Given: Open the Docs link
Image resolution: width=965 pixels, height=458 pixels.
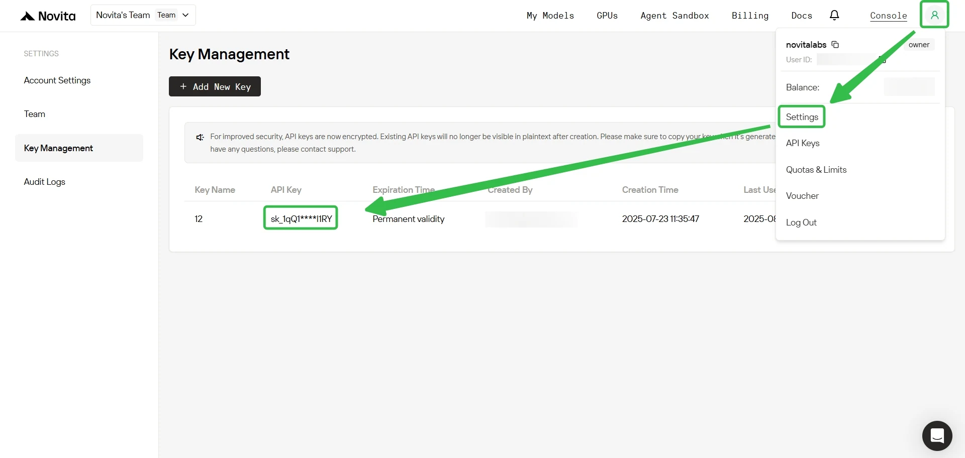Looking at the screenshot, I should pyautogui.click(x=802, y=16).
